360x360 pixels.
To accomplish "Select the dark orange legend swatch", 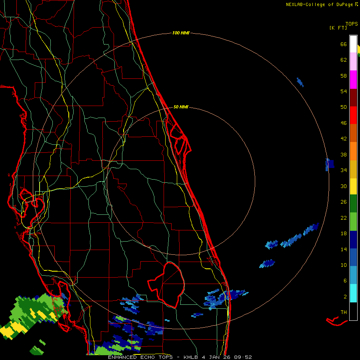I will click(x=353, y=133).
